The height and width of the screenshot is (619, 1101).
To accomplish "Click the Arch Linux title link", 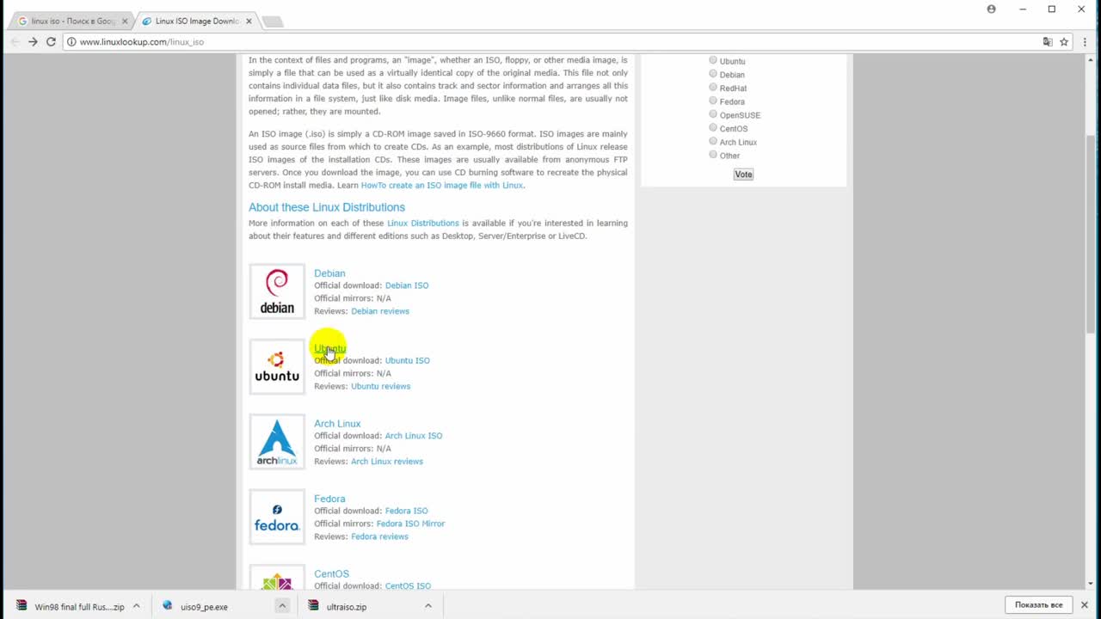I will [337, 424].
